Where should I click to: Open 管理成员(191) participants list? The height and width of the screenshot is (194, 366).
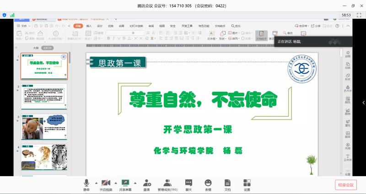pyautogui.click(x=167, y=184)
